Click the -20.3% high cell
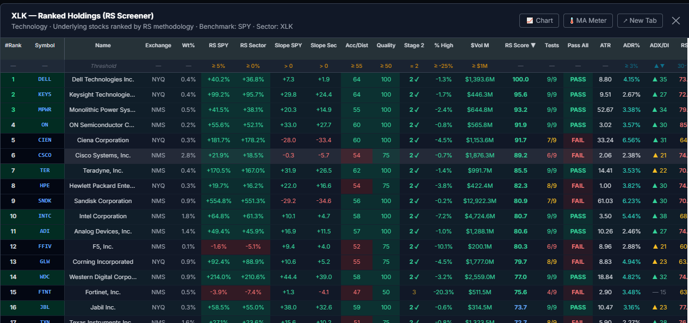Image resolution: width=689 pixels, height=323 pixels. pyautogui.click(x=444, y=292)
